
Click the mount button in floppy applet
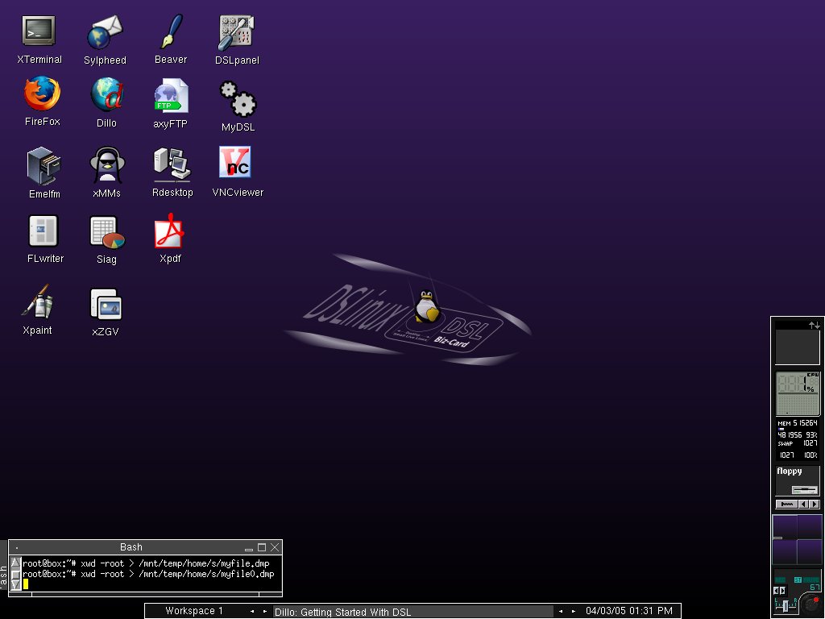click(x=786, y=505)
